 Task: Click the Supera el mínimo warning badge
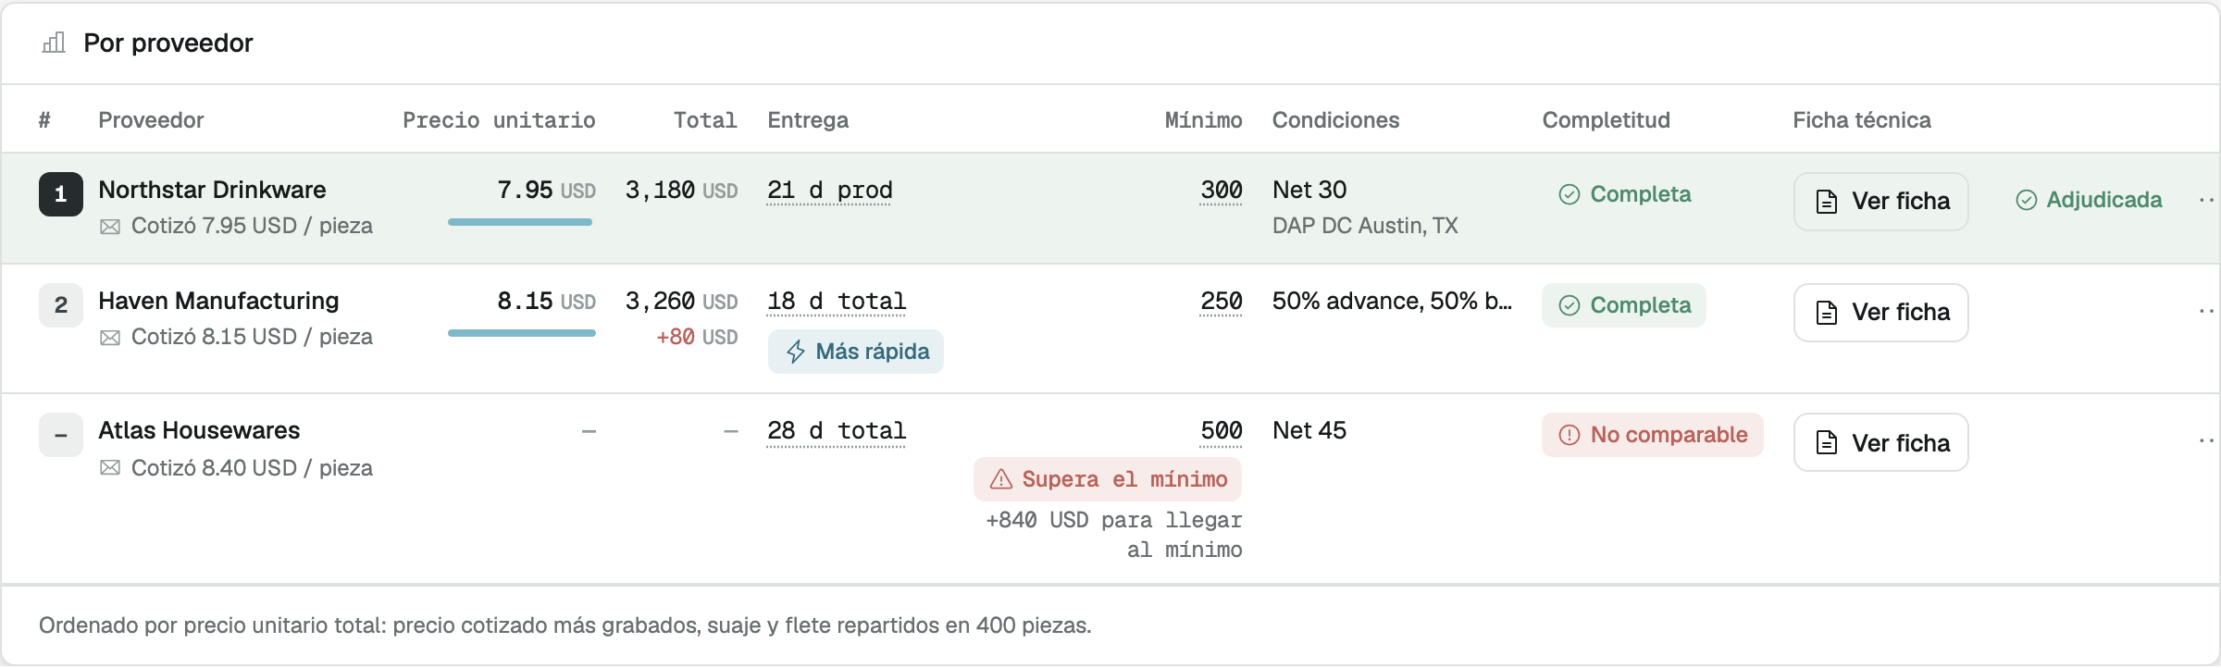(x=1108, y=479)
